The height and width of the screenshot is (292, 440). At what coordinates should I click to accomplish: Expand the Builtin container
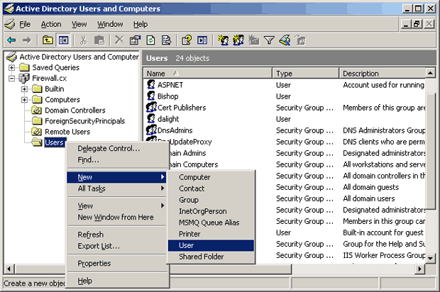[x=24, y=89]
